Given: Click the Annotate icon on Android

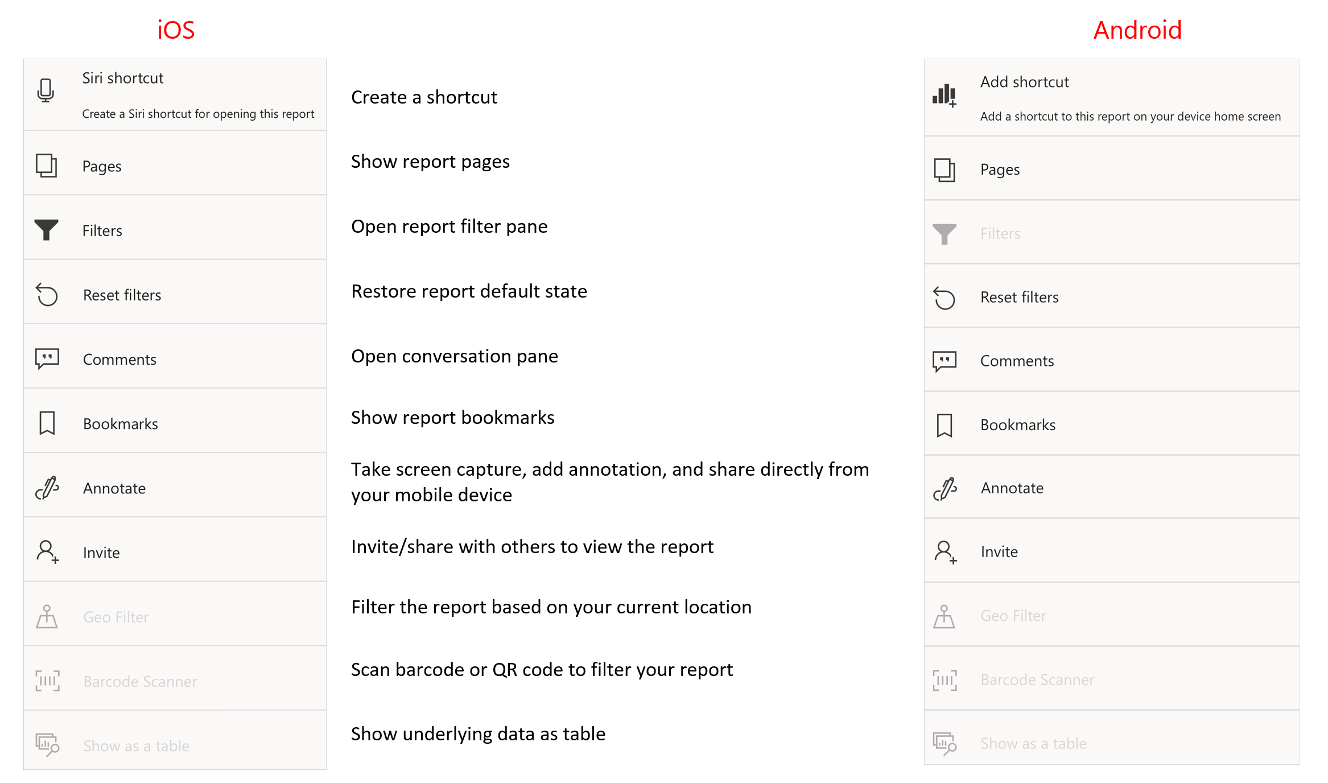Looking at the screenshot, I should (950, 487).
